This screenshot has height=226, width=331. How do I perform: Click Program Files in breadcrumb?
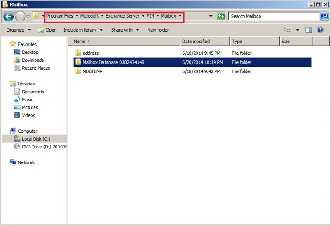tap(60, 16)
